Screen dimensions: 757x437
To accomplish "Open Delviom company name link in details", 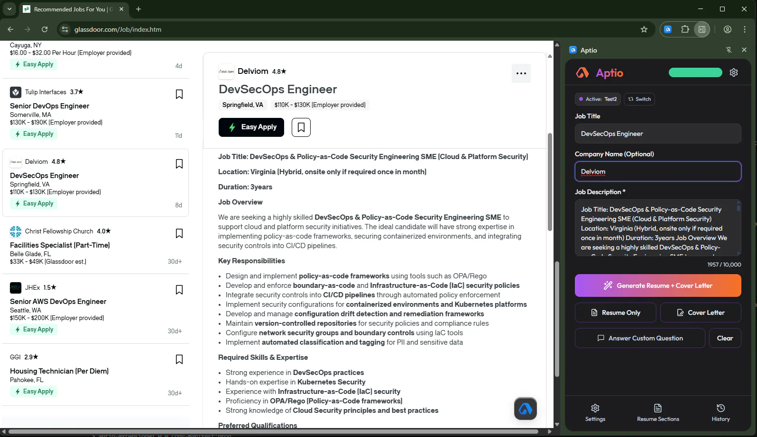I will point(253,71).
